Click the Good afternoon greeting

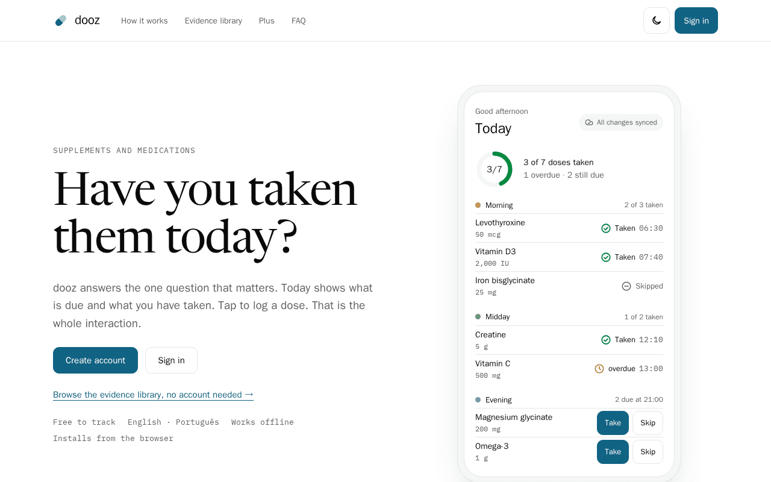(x=502, y=111)
